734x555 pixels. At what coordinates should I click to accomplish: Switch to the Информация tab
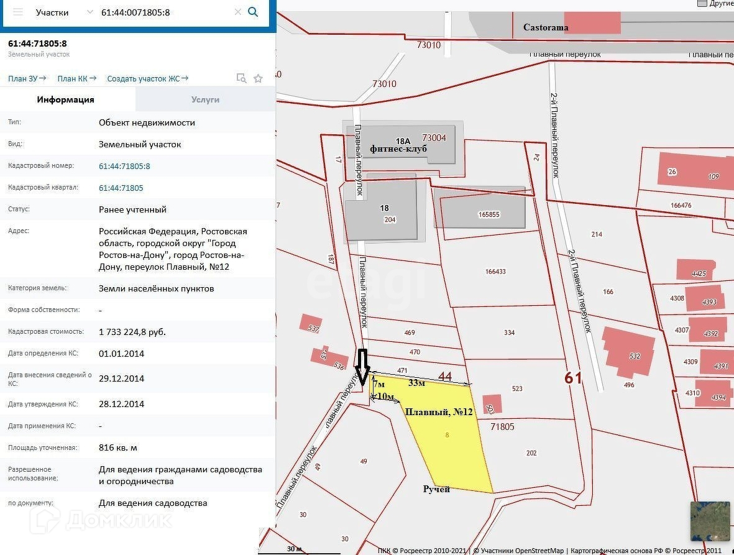65,99
